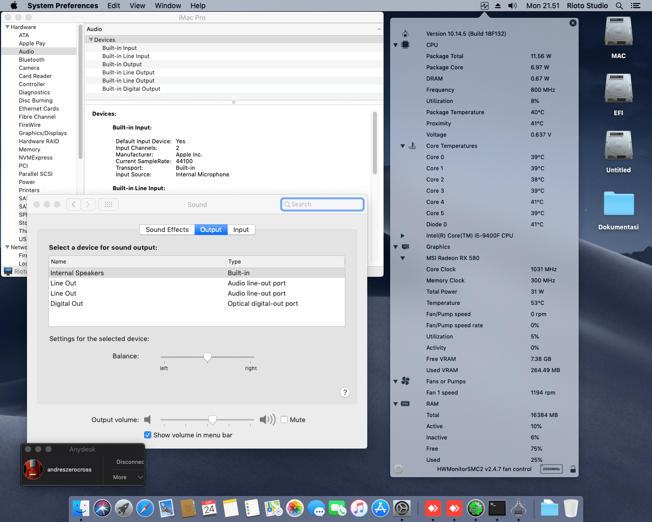652x522 pixels.
Task: Go forward in Sound preferences
Action: [x=88, y=204]
